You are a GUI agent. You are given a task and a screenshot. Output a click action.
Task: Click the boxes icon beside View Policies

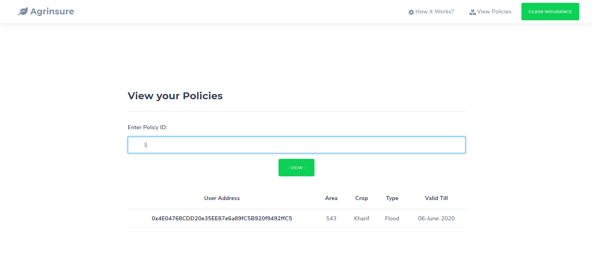click(472, 12)
